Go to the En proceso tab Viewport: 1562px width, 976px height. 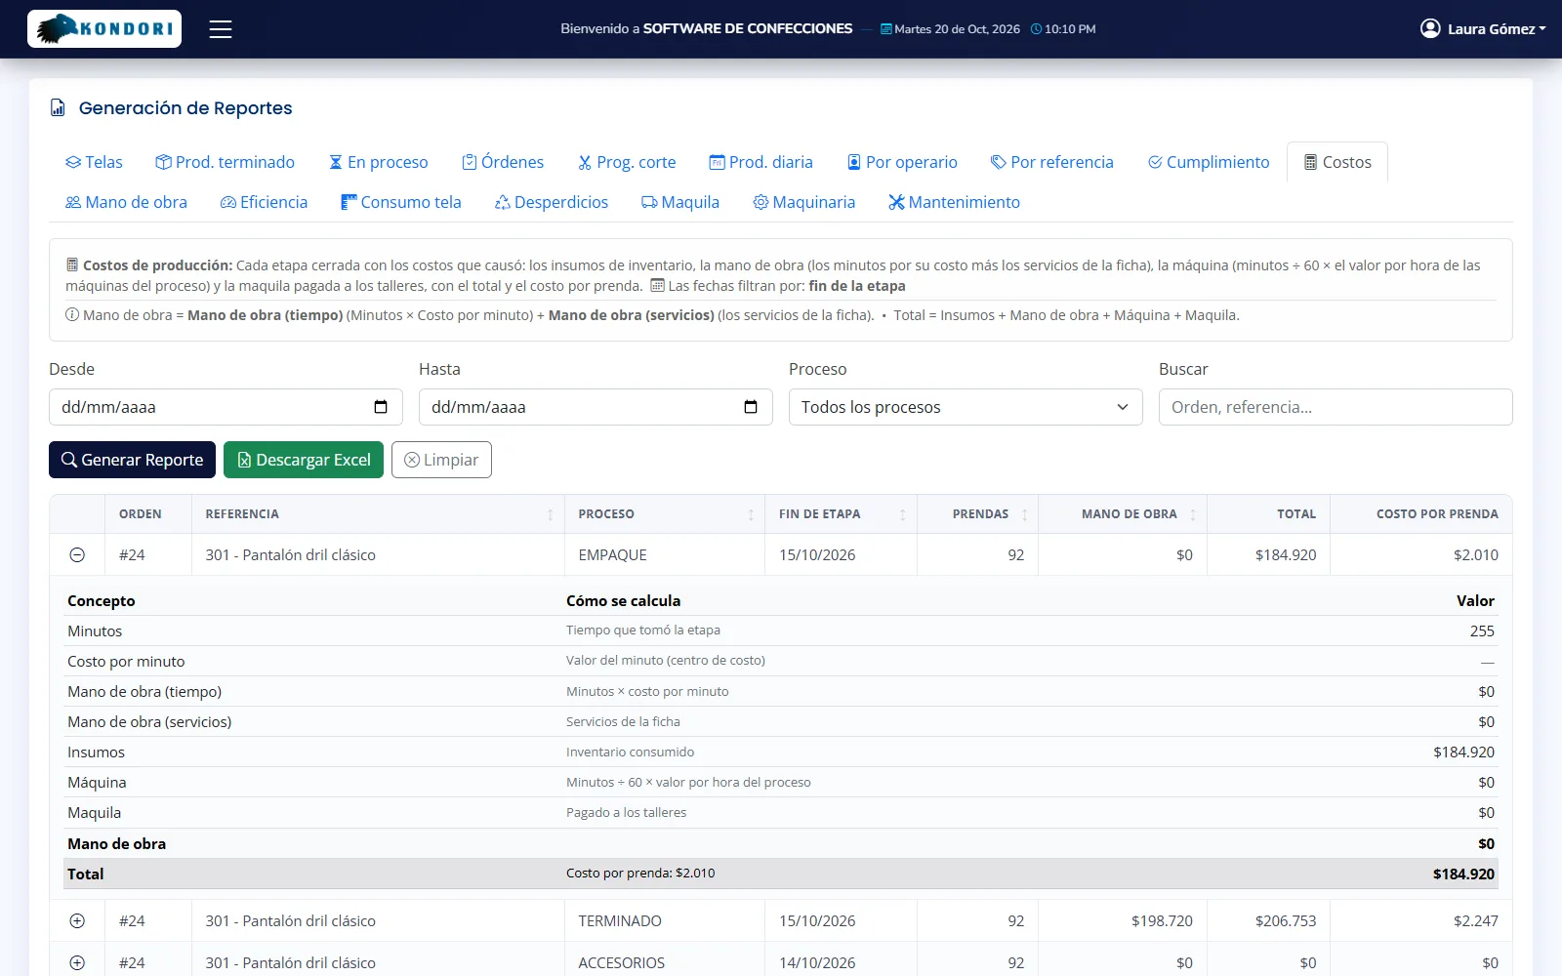pyautogui.click(x=379, y=162)
